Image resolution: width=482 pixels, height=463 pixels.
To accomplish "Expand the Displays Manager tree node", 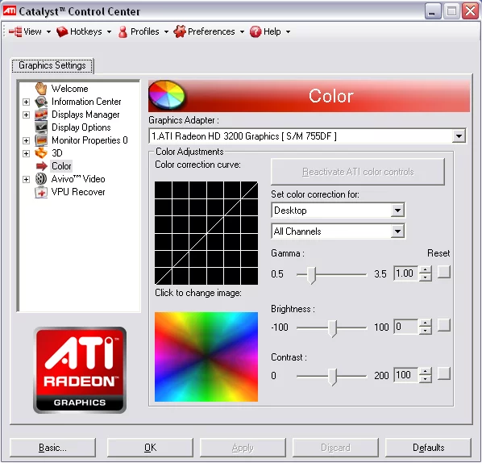I will (x=26, y=115).
